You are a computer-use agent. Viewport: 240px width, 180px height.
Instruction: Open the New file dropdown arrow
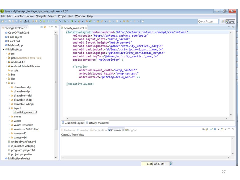click(6, 21)
